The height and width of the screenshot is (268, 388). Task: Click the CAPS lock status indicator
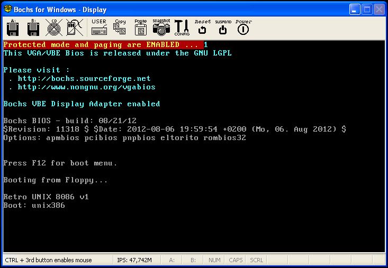[x=236, y=260]
